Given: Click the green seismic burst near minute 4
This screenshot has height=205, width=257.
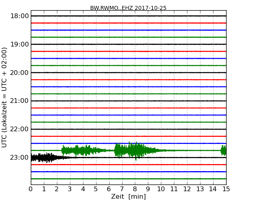Looking at the screenshot, I should pos(83,150).
